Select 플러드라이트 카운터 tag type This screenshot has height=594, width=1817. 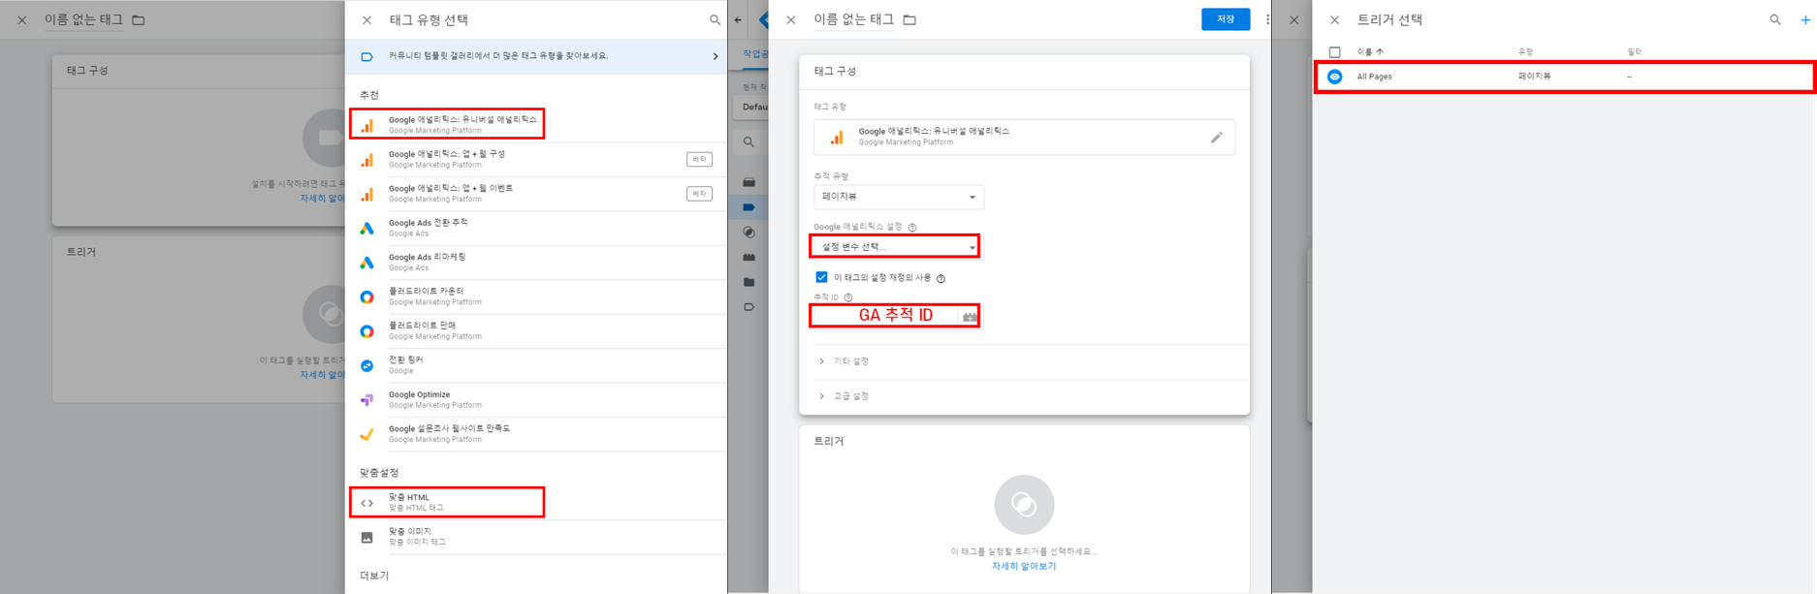point(536,297)
